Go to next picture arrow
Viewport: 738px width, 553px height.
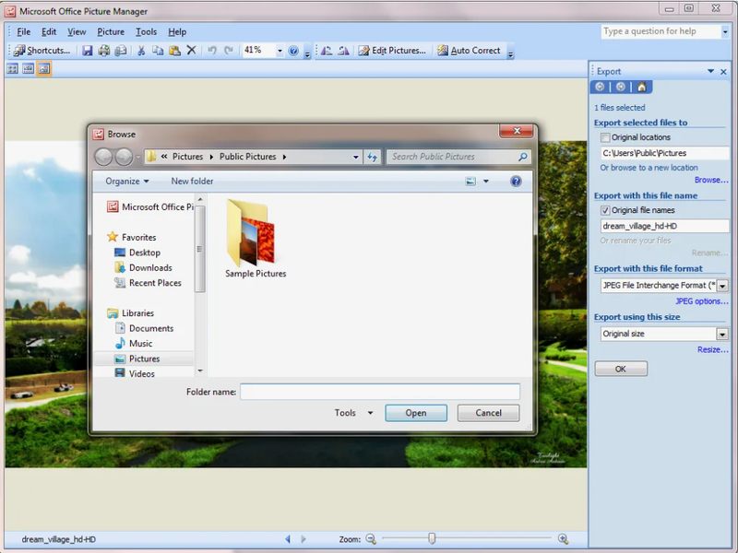(x=304, y=539)
